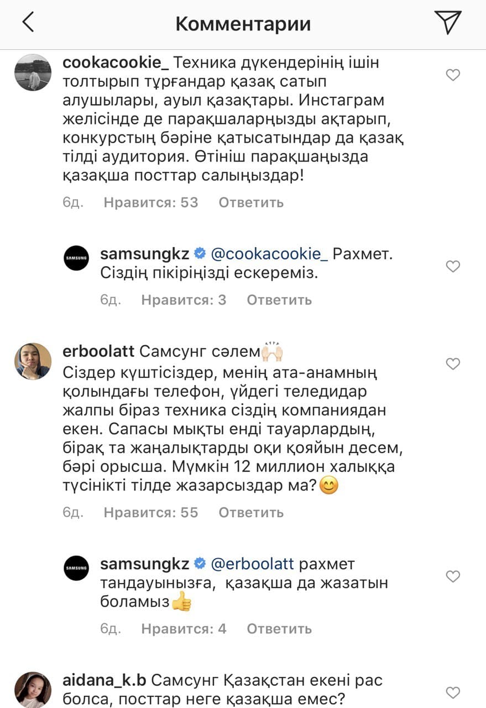
Task: Open aidana_k.b profile avatar
Action: [33, 689]
